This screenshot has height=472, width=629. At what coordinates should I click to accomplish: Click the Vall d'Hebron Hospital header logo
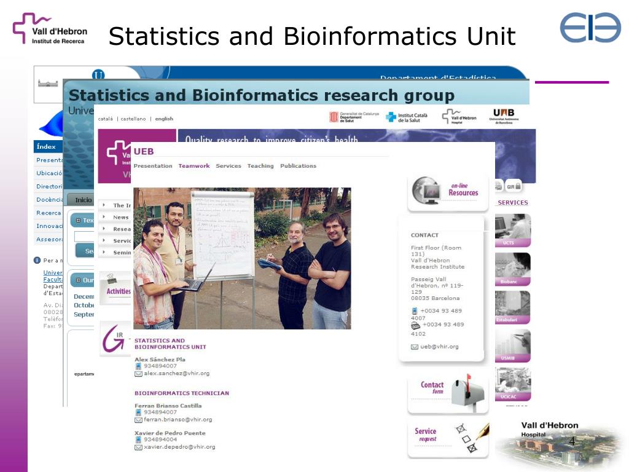(459, 117)
